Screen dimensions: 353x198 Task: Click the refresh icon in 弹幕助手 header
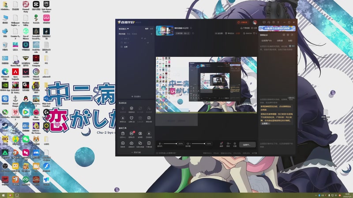292,35
